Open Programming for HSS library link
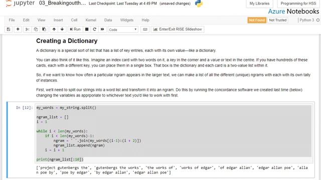 point(298,3)
